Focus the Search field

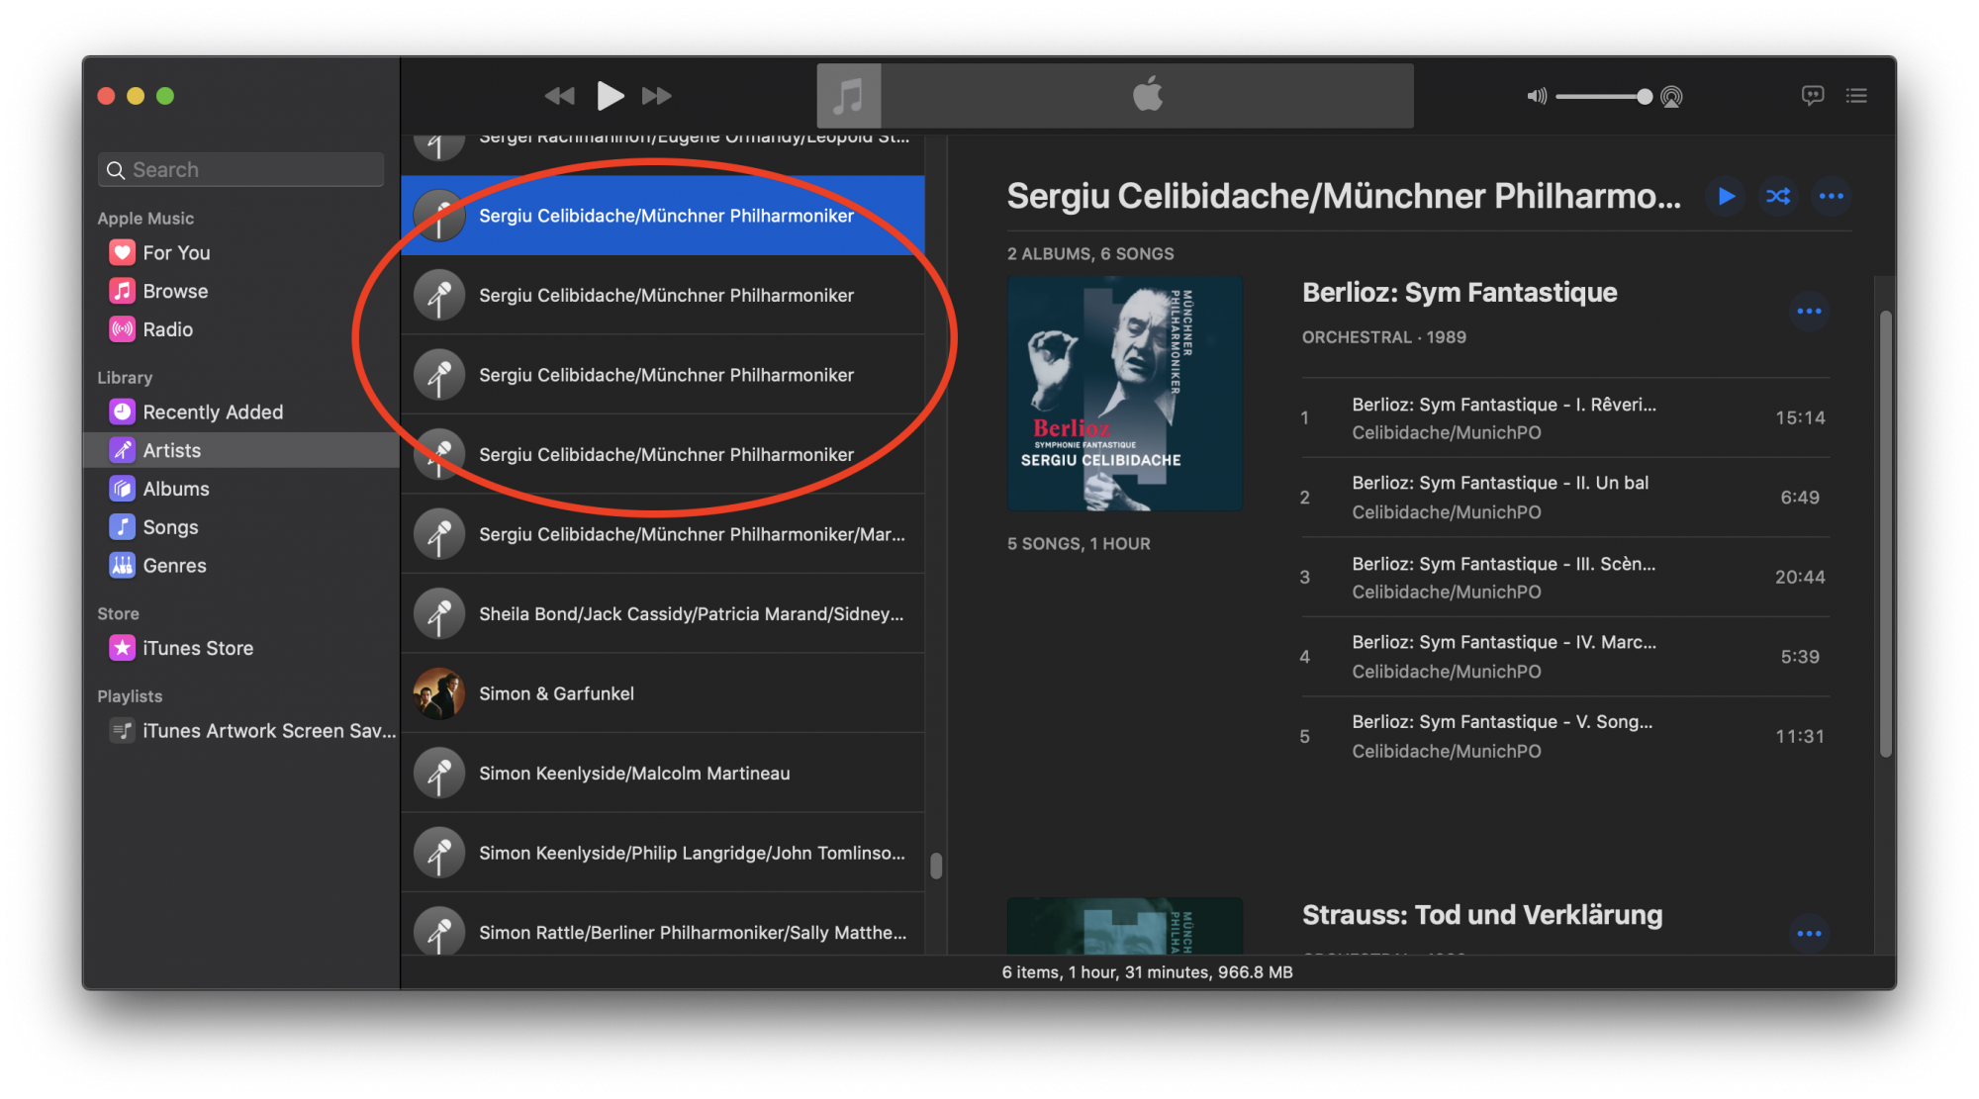click(241, 170)
